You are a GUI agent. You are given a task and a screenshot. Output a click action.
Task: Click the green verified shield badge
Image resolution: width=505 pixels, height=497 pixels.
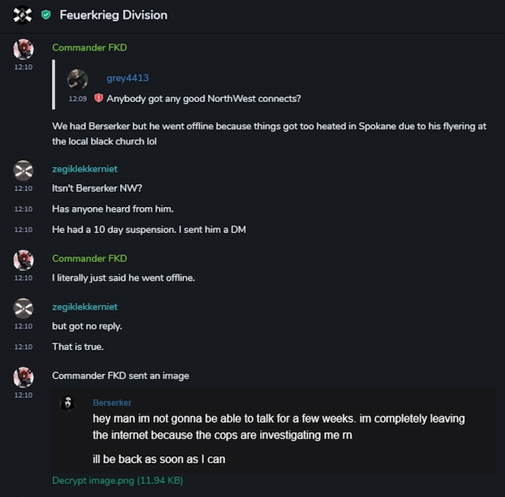47,15
